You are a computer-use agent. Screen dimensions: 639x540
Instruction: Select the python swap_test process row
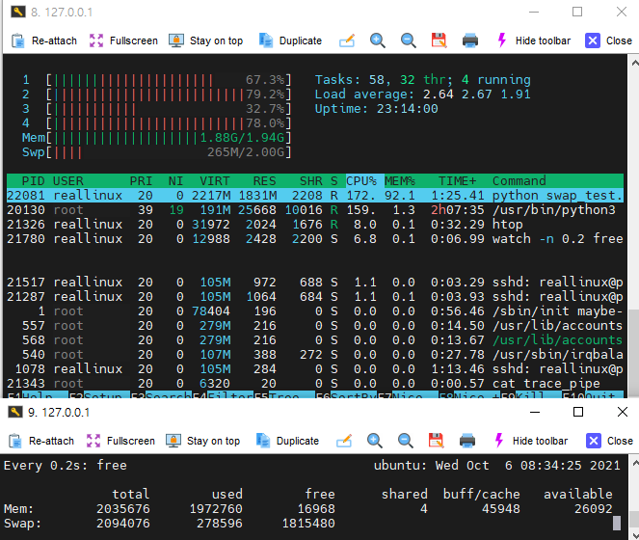(315, 196)
